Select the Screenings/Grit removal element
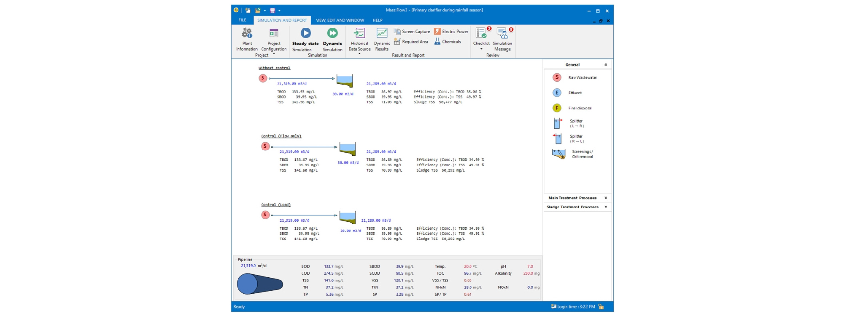Viewport: 847px width, 316px height. [x=558, y=154]
